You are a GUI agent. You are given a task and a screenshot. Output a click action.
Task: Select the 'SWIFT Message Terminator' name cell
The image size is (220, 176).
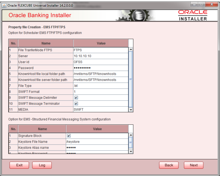point(46,104)
